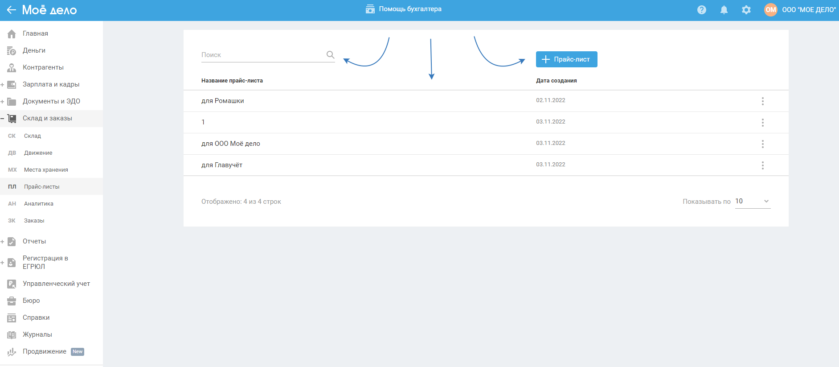Screen dimensions: 839x367
Task: Click the Деньги coins icon
Action: 12,50
